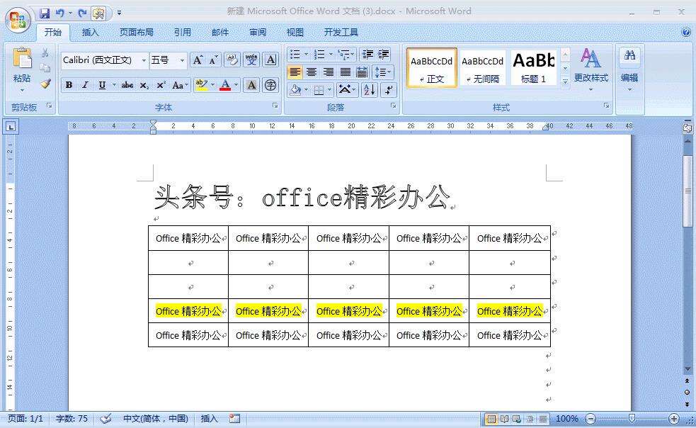Image resolution: width=696 pixels, height=428 pixels.
Task: Expand bullet list options
Action: 307,55
